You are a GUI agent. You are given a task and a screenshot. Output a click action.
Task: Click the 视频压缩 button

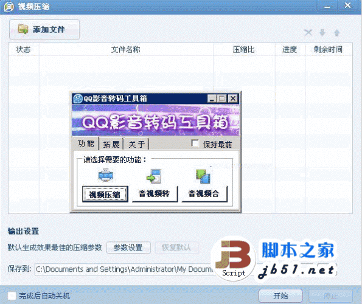coord(105,194)
